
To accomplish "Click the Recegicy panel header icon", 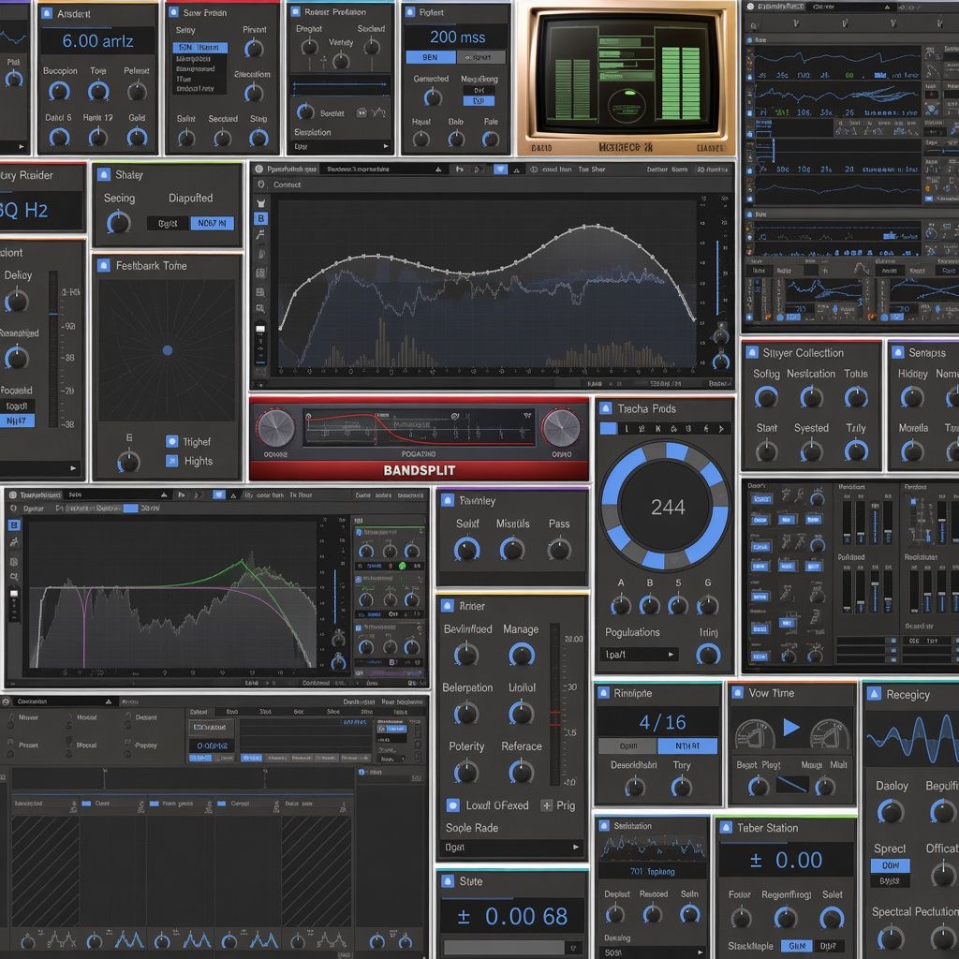I will (x=875, y=694).
